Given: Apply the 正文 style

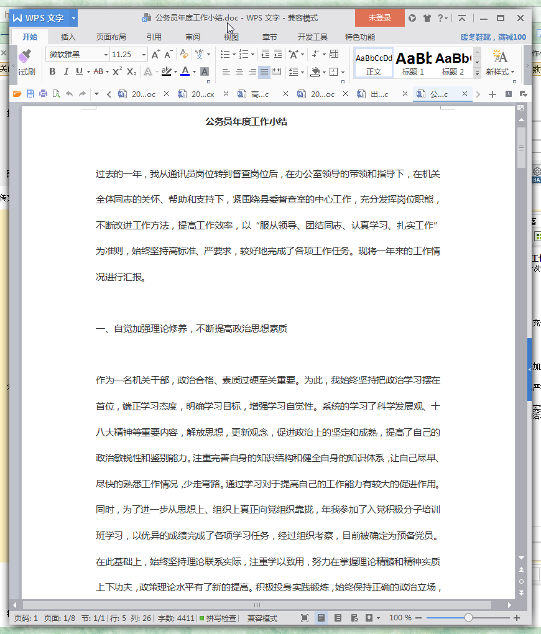Looking at the screenshot, I should pos(374,63).
